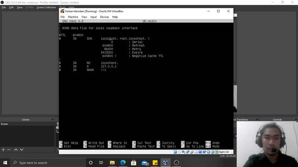The height and width of the screenshot is (167, 298).
Task: Open OBS File menu
Action: point(4,7)
